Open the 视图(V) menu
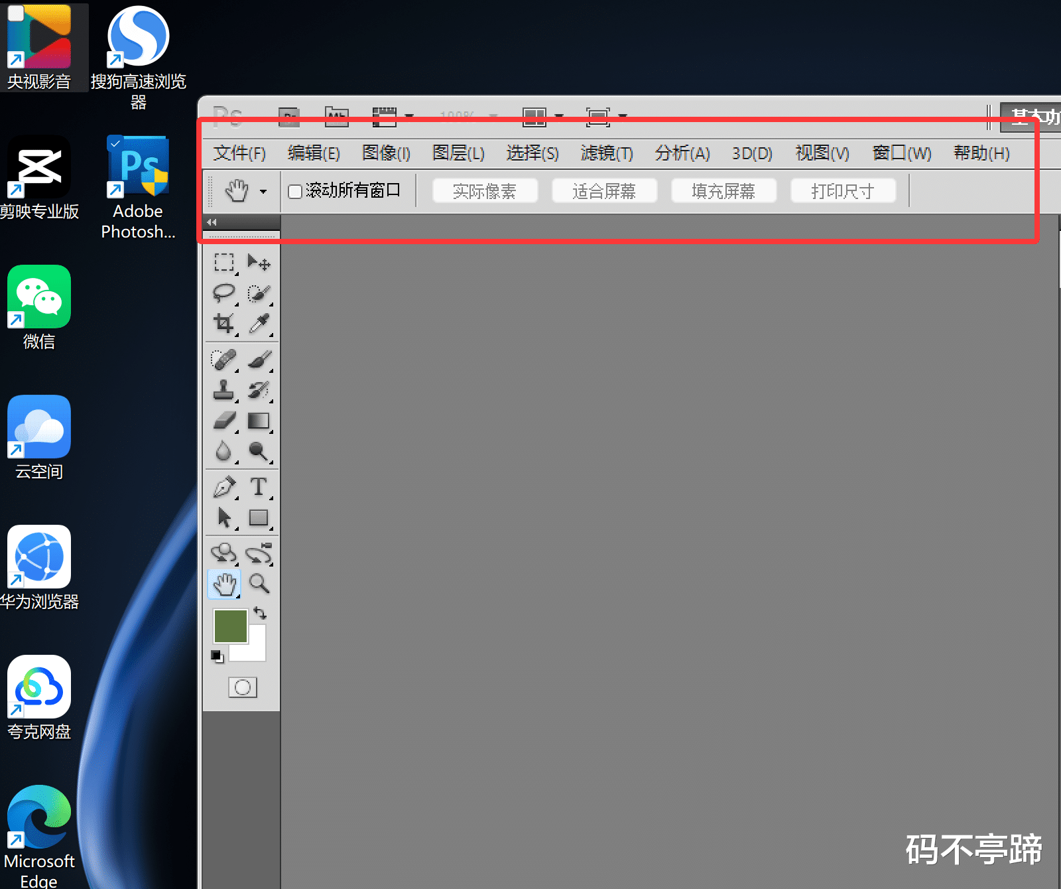Image resolution: width=1061 pixels, height=889 pixels. (822, 153)
